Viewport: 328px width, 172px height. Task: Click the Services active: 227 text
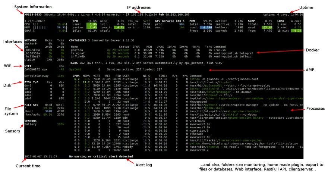click(124, 69)
